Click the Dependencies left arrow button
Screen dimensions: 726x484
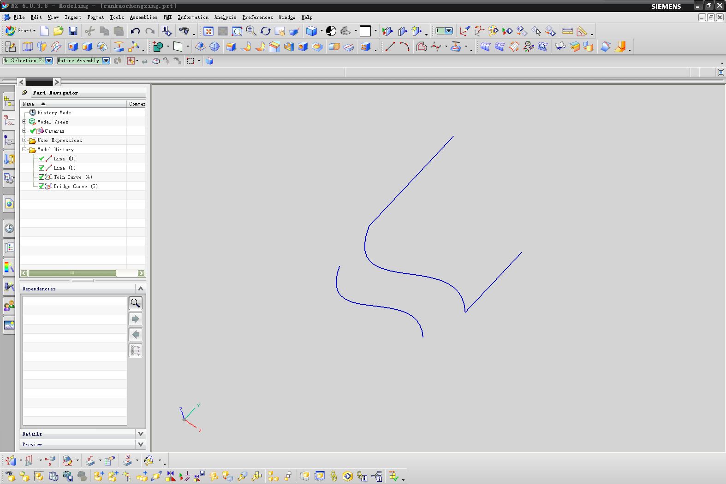tap(136, 334)
